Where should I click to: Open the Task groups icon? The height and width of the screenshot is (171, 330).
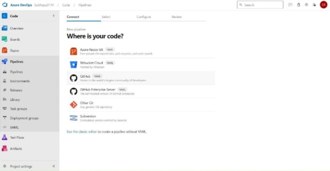click(4, 109)
